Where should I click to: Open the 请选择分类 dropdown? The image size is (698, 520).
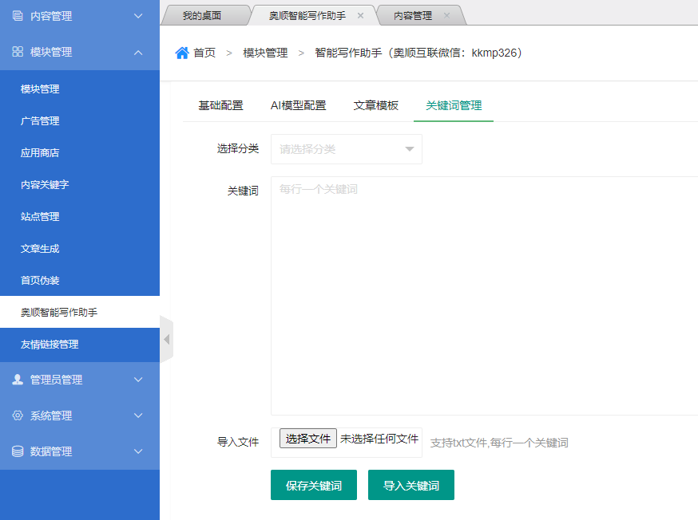(347, 149)
